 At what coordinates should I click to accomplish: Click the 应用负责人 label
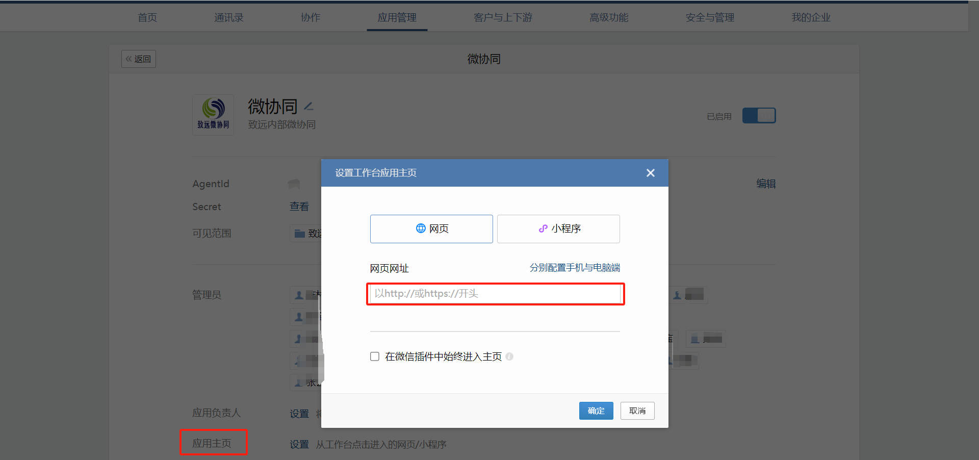pos(216,413)
